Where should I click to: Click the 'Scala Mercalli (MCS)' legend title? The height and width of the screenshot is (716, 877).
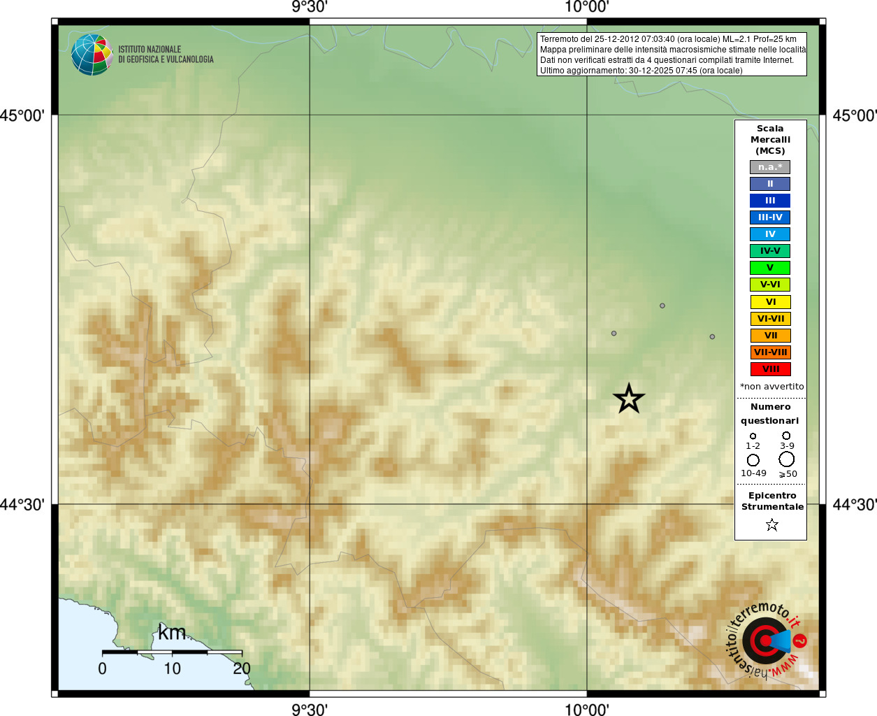pyautogui.click(x=770, y=140)
